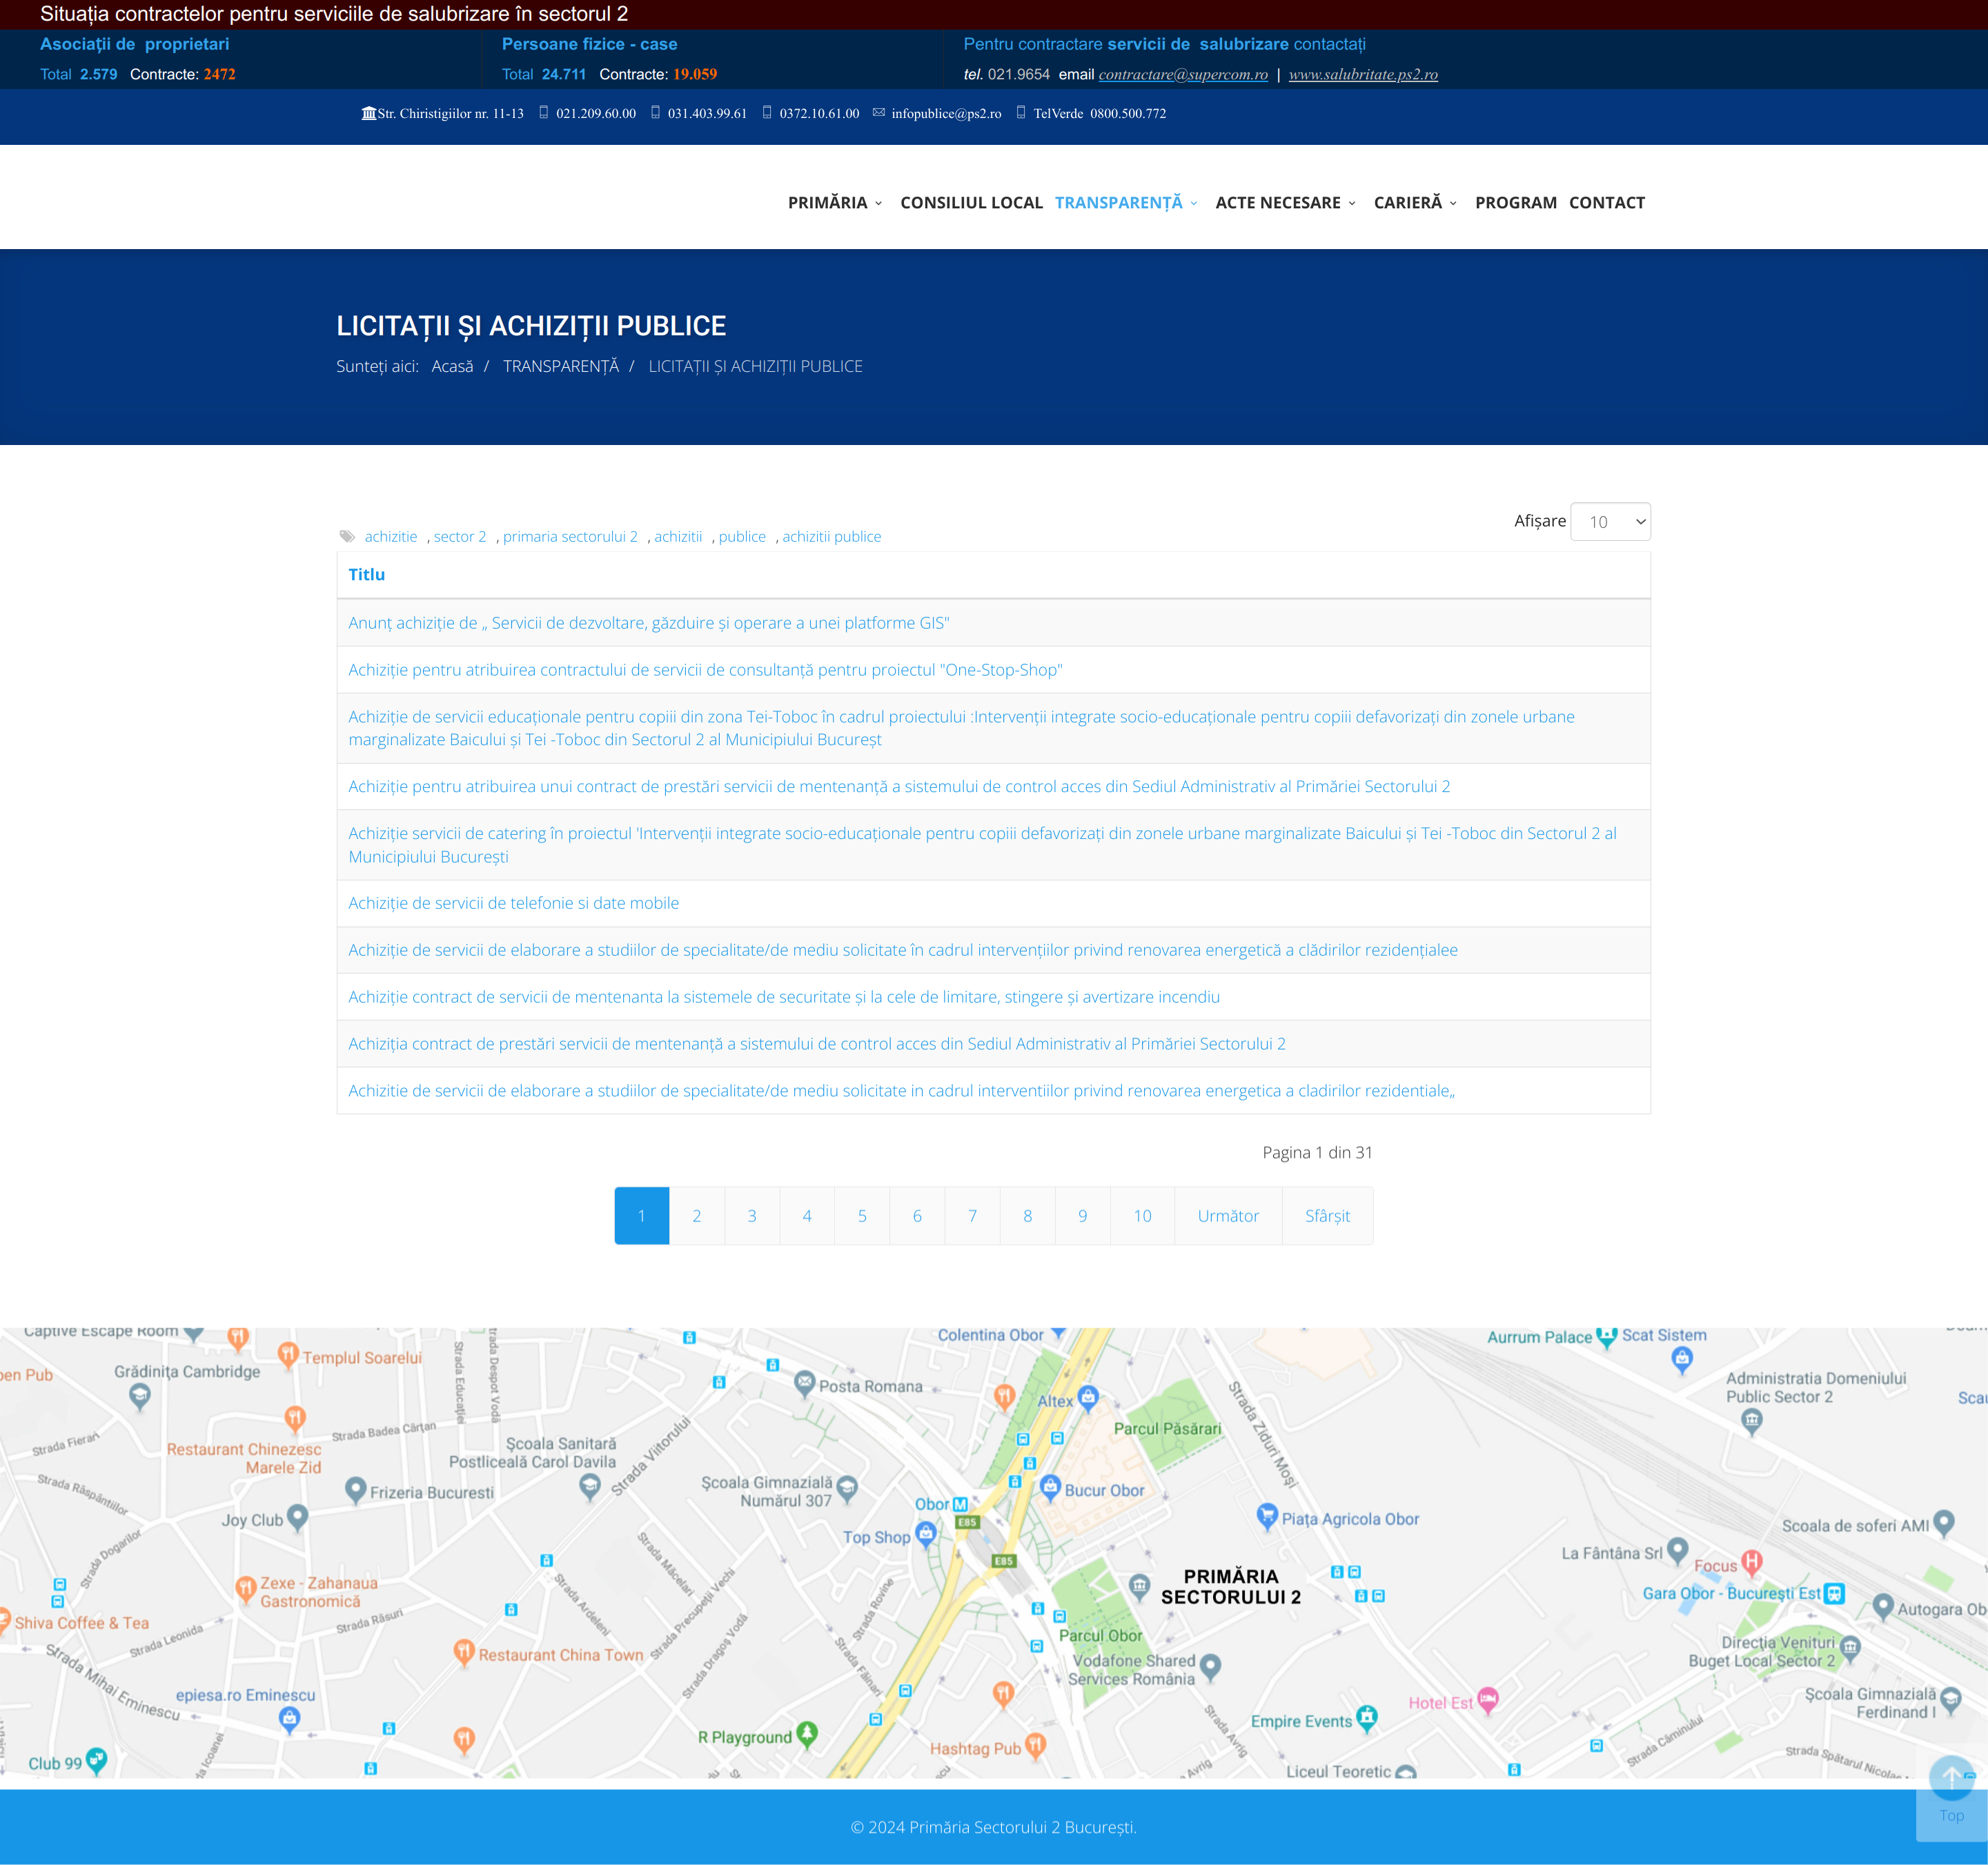The width and height of the screenshot is (1988, 1865).
Task: Click the phone icon beside TelVerde number
Action: tap(1020, 113)
